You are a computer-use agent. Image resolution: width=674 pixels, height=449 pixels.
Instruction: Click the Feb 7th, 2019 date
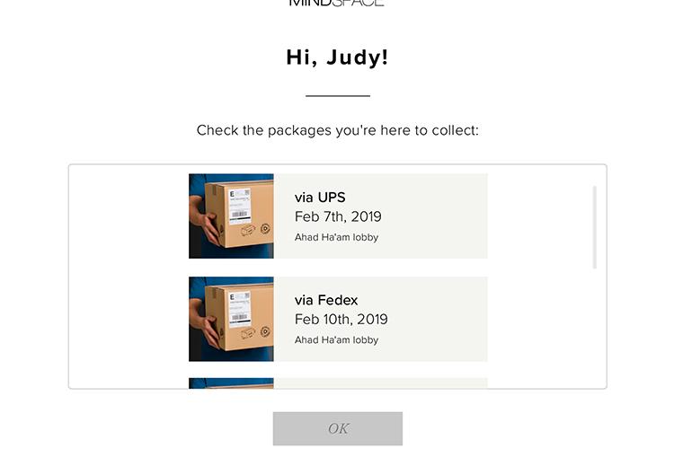point(338,216)
